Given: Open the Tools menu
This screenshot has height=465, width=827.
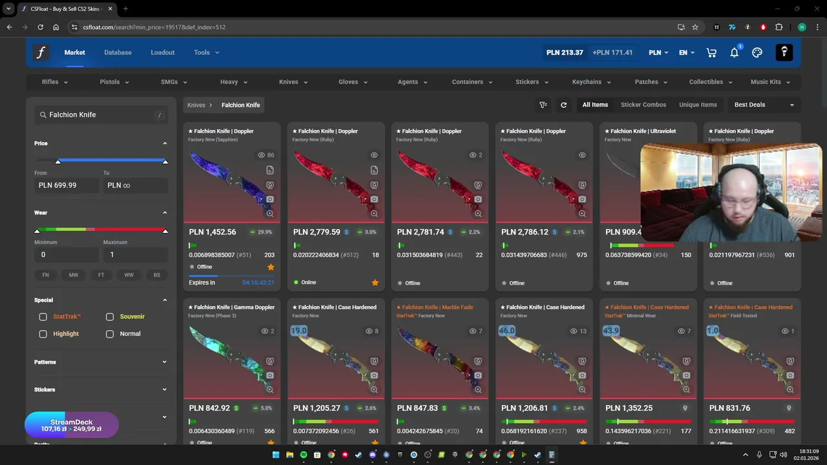Looking at the screenshot, I should (207, 52).
